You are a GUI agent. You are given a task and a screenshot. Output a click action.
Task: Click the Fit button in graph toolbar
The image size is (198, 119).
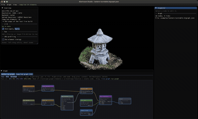coord(7,77)
